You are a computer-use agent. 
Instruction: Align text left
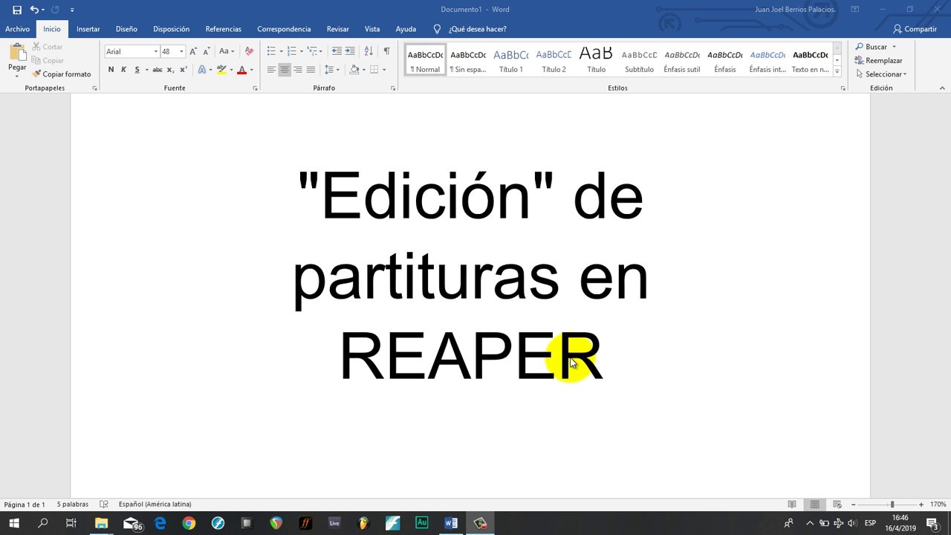[x=271, y=70]
